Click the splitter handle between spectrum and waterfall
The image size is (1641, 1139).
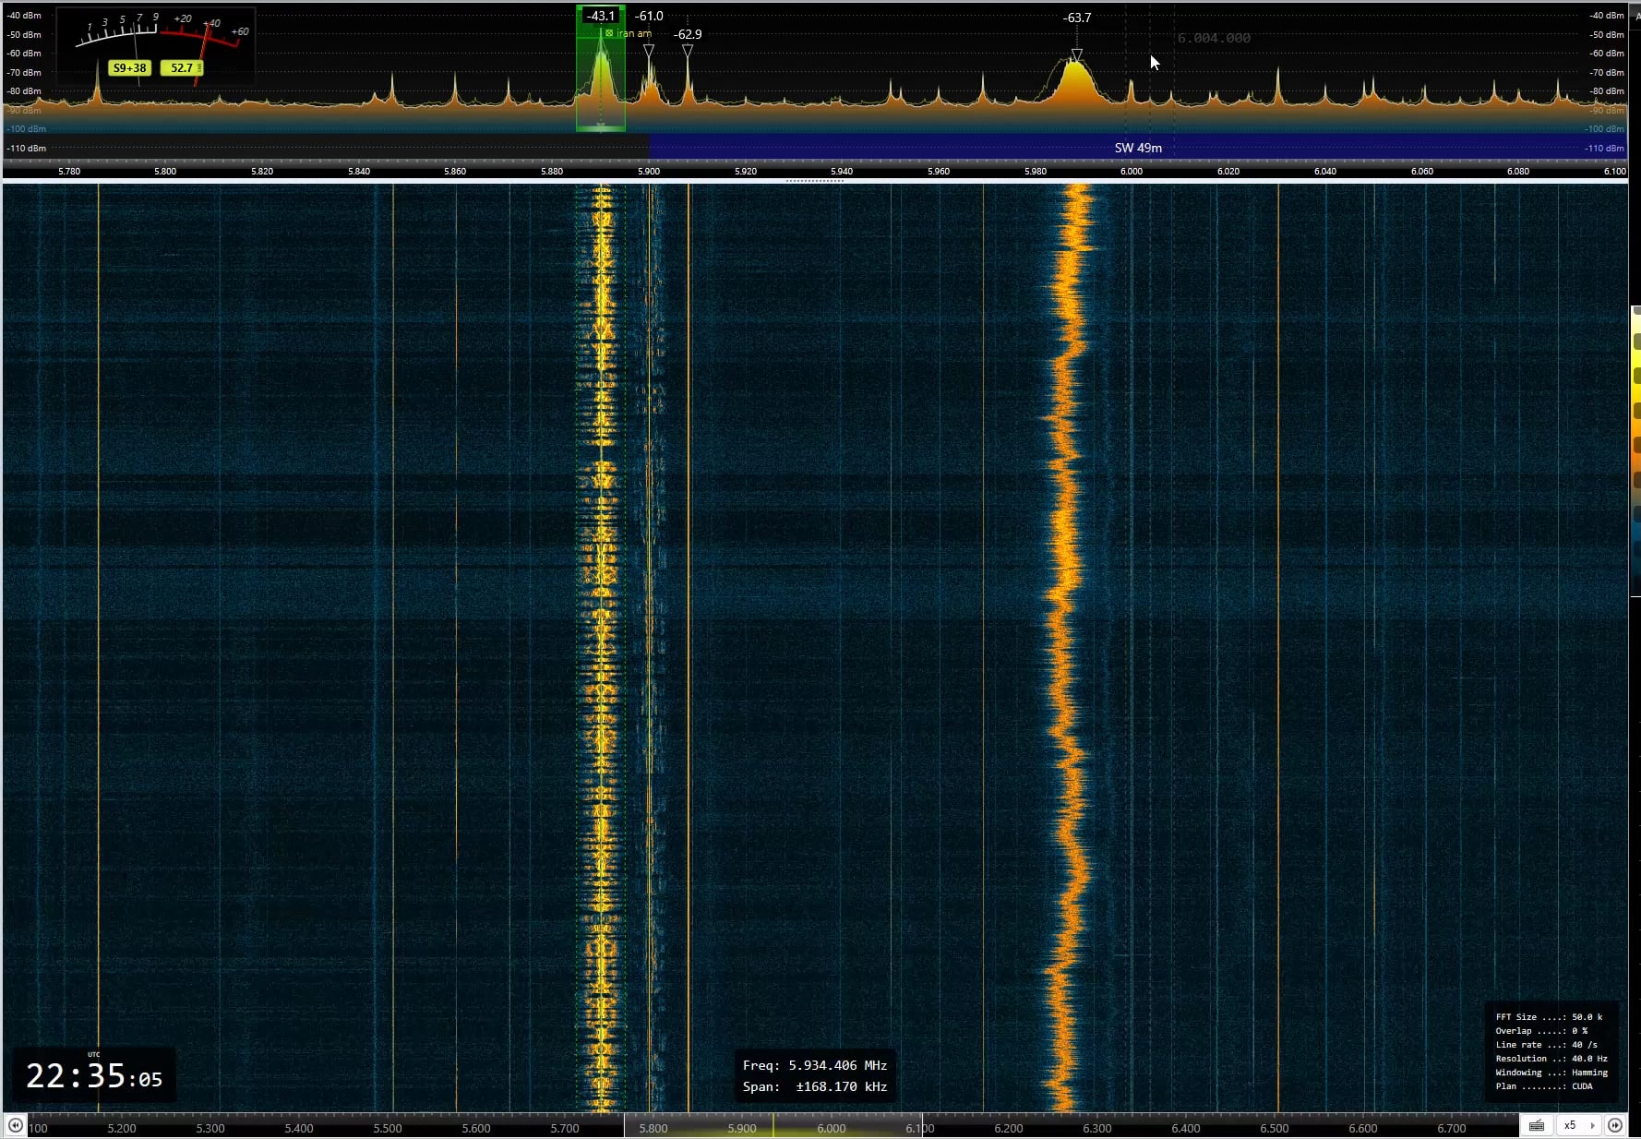pyautogui.click(x=815, y=181)
